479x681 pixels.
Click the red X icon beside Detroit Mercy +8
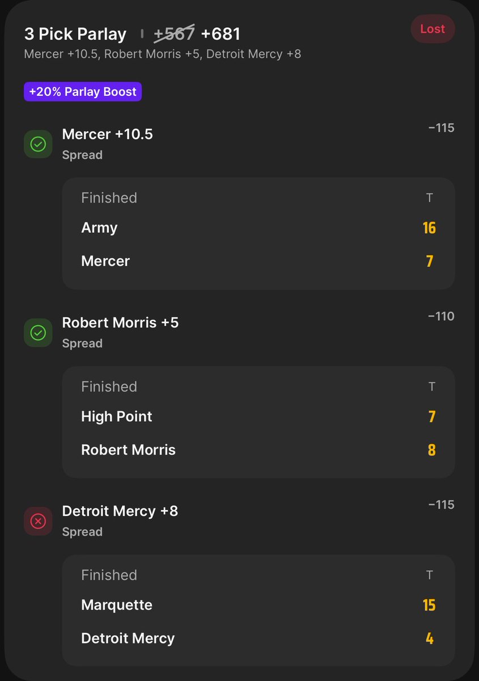pyautogui.click(x=38, y=521)
